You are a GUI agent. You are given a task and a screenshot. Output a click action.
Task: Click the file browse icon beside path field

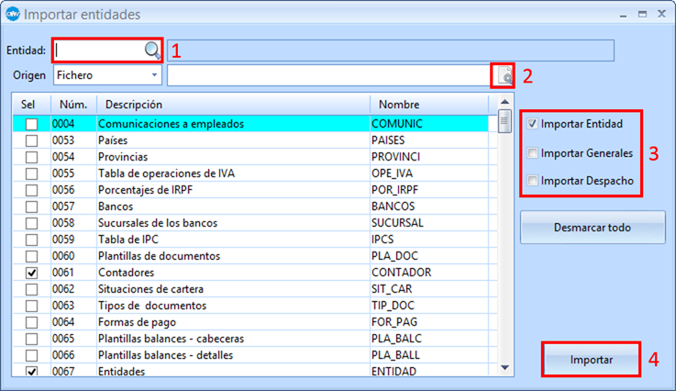tap(504, 76)
